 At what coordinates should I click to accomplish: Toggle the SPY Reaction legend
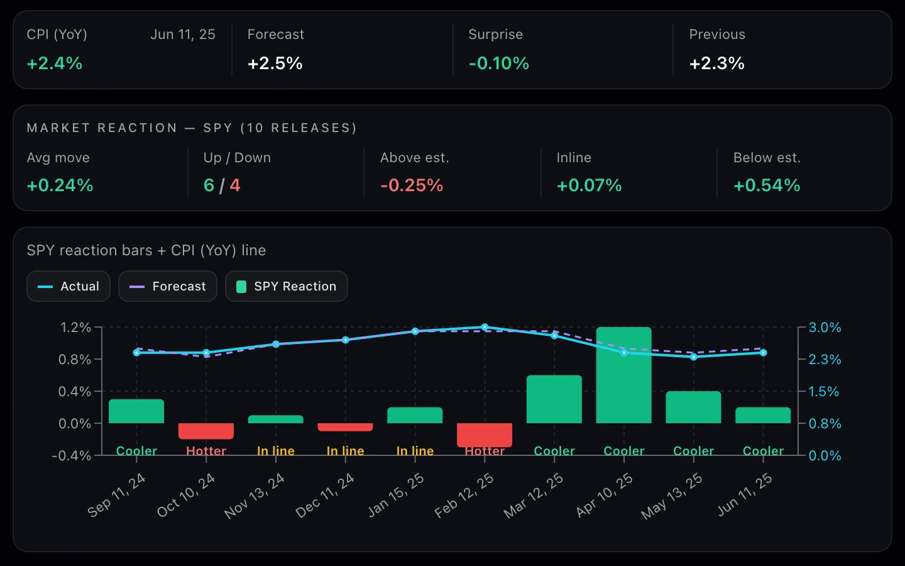point(287,286)
